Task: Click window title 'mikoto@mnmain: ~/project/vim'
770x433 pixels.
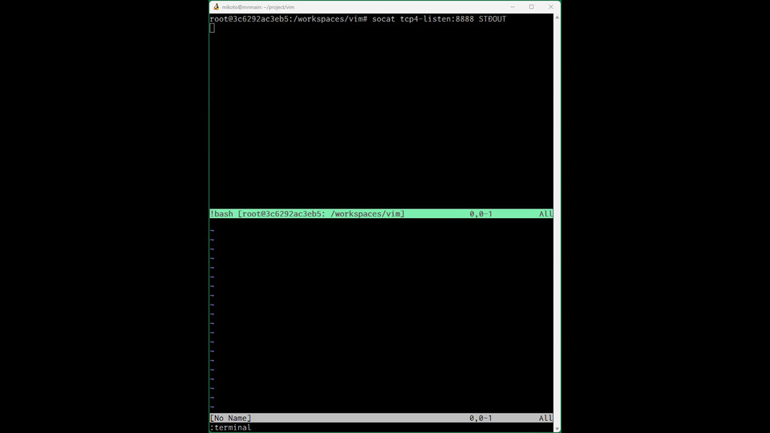Action: click(x=257, y=7)
